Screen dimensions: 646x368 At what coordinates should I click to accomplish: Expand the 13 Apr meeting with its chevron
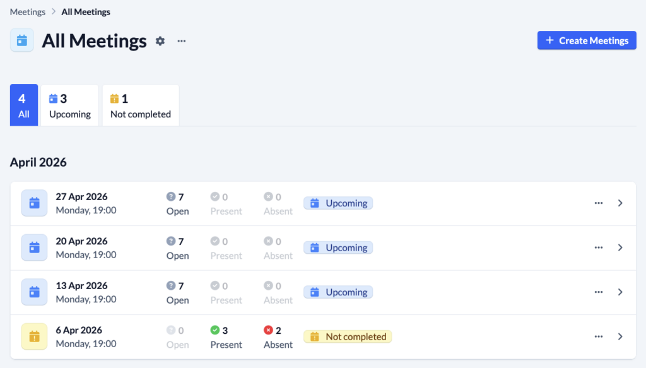(x=620, y=292)
